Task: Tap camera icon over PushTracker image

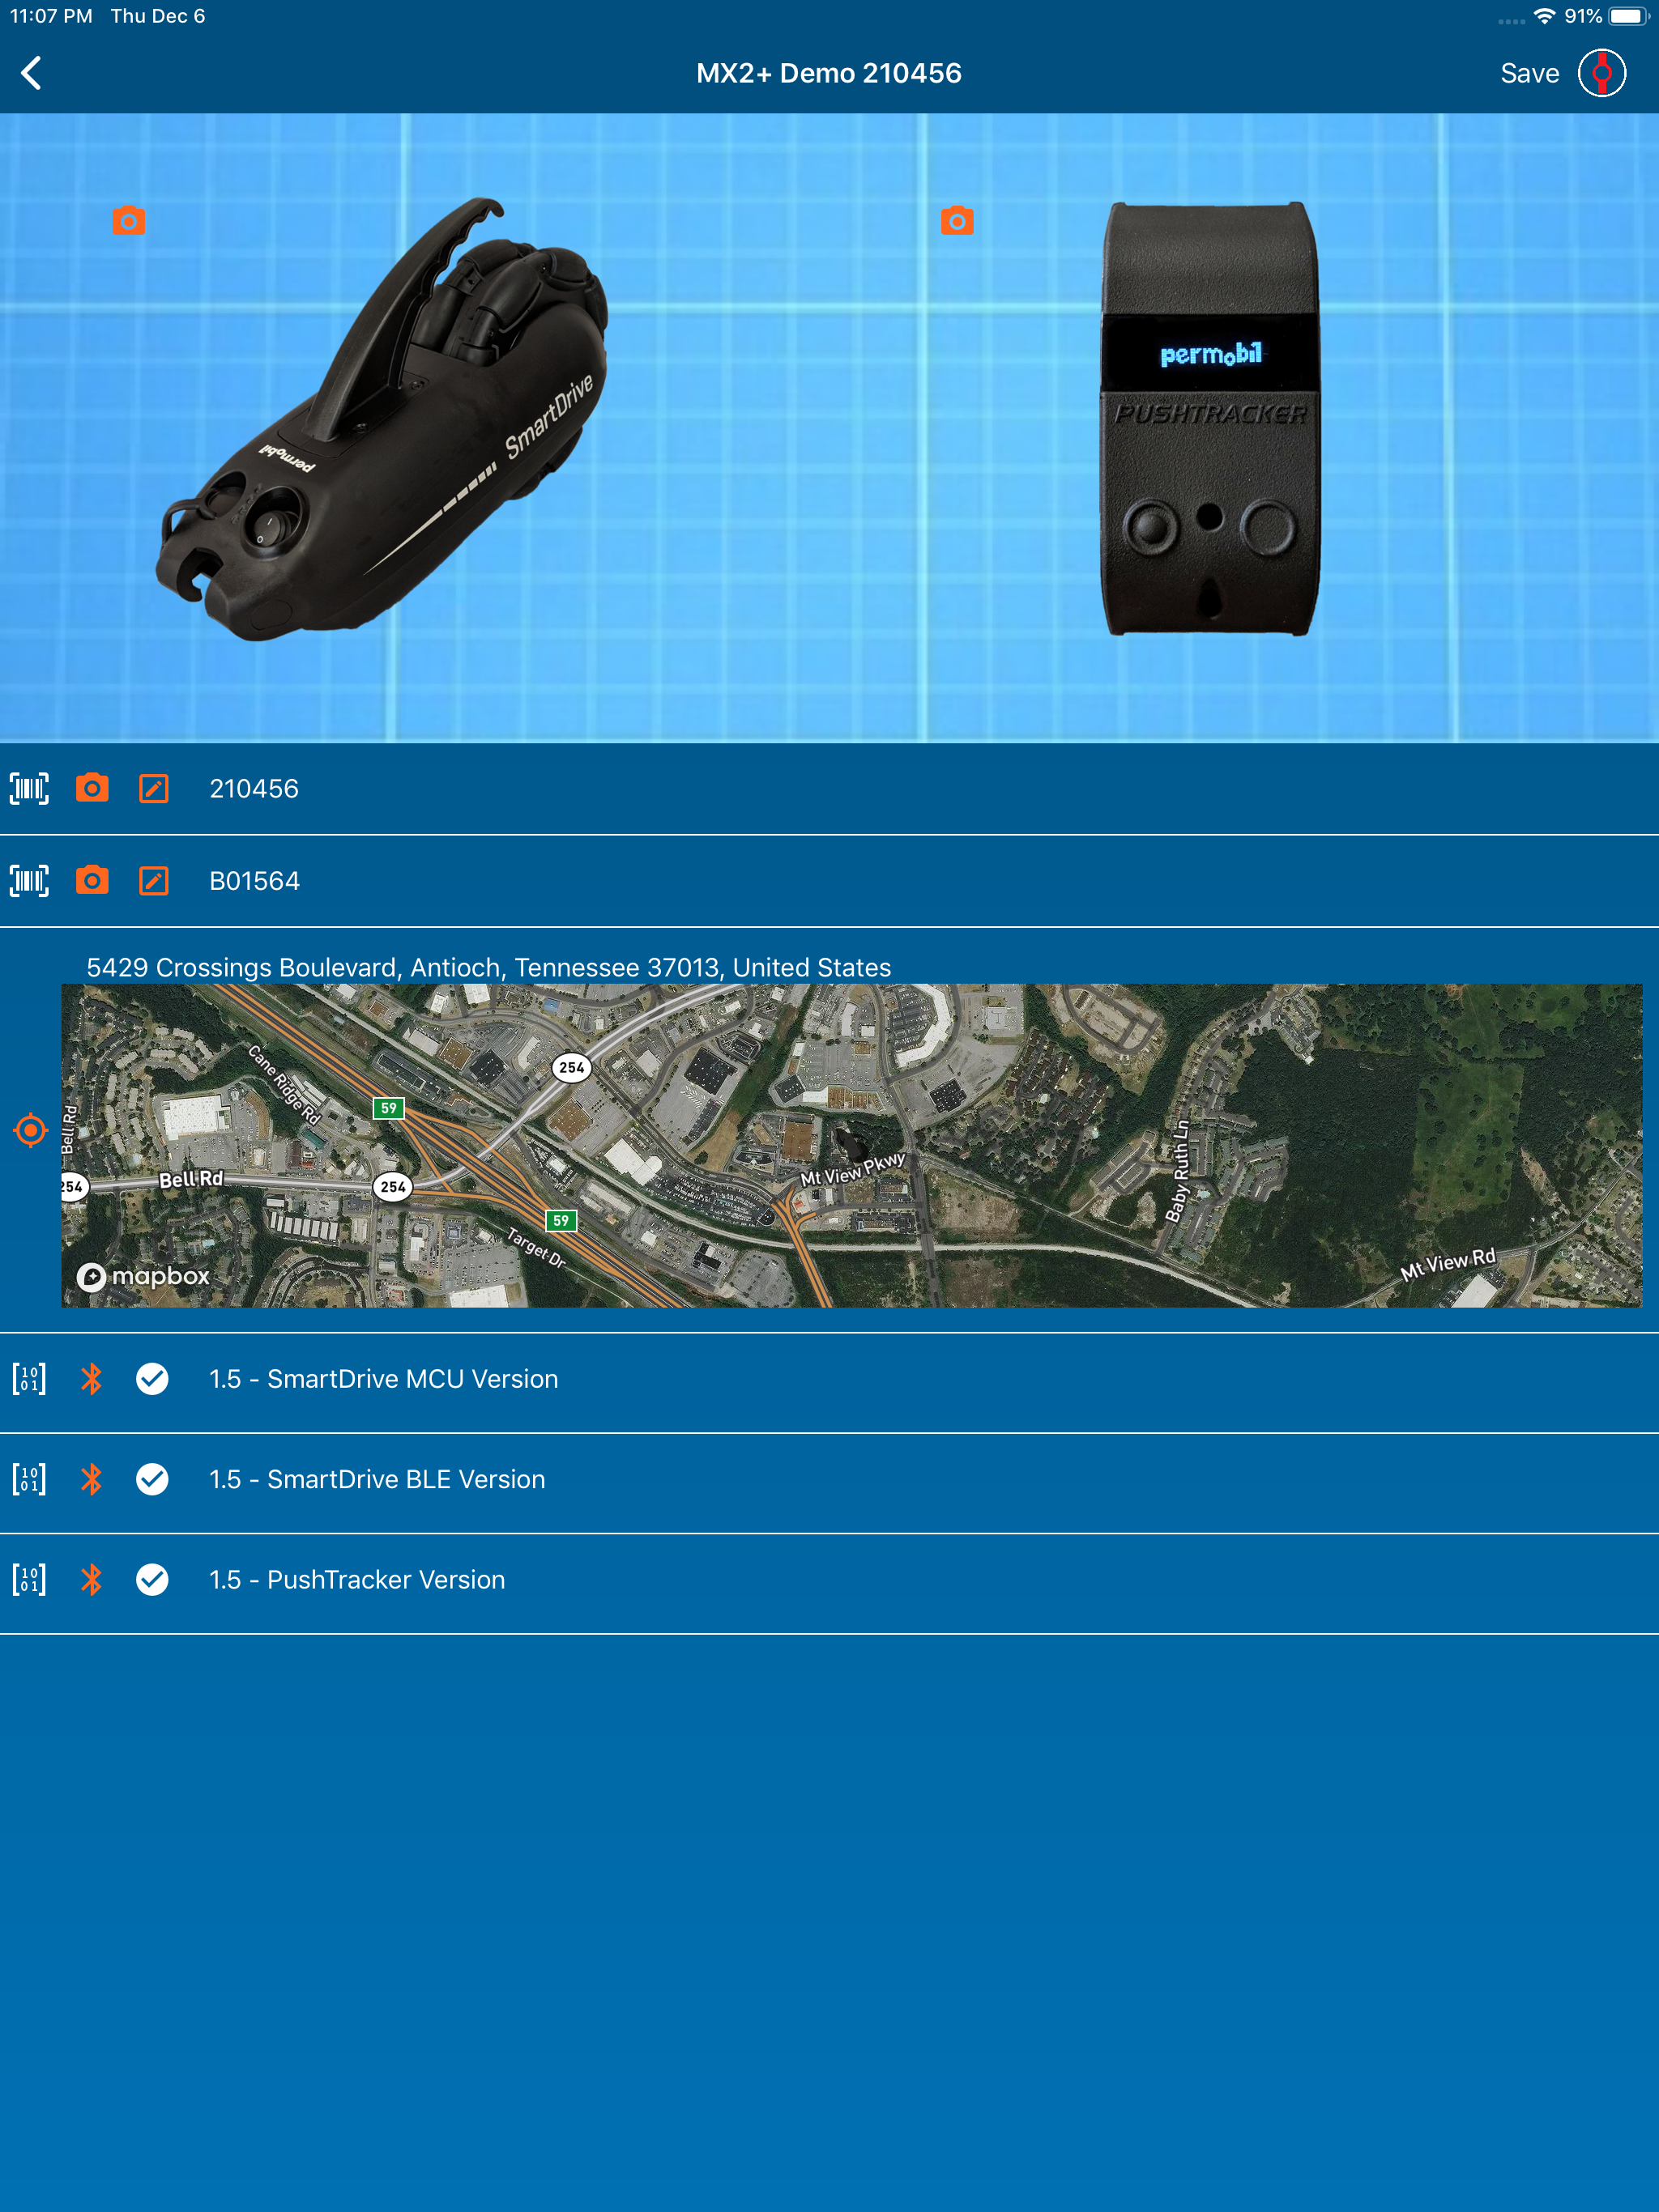Action: [957, 220]
